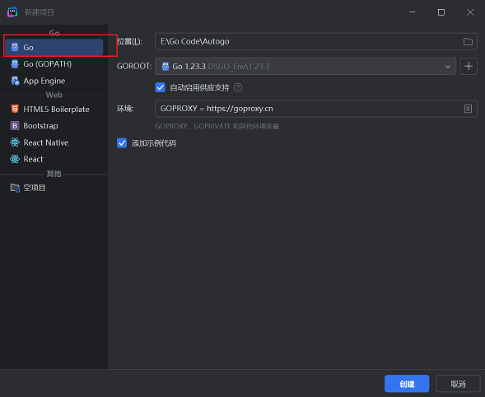
Task: Click the location path input field
Action: click(x=316, y=41)
